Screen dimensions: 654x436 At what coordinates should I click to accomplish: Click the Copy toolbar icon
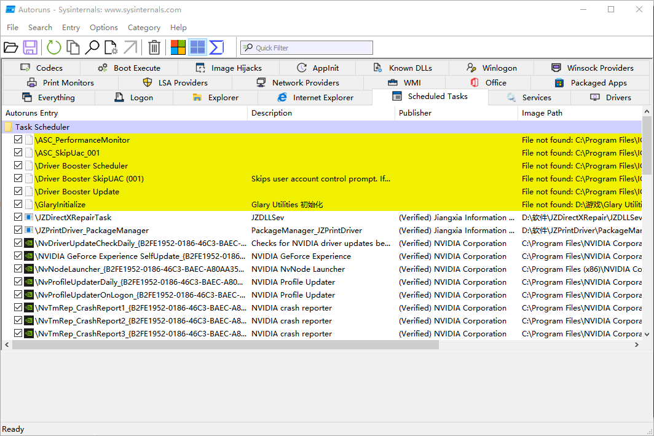coord(73,47)
